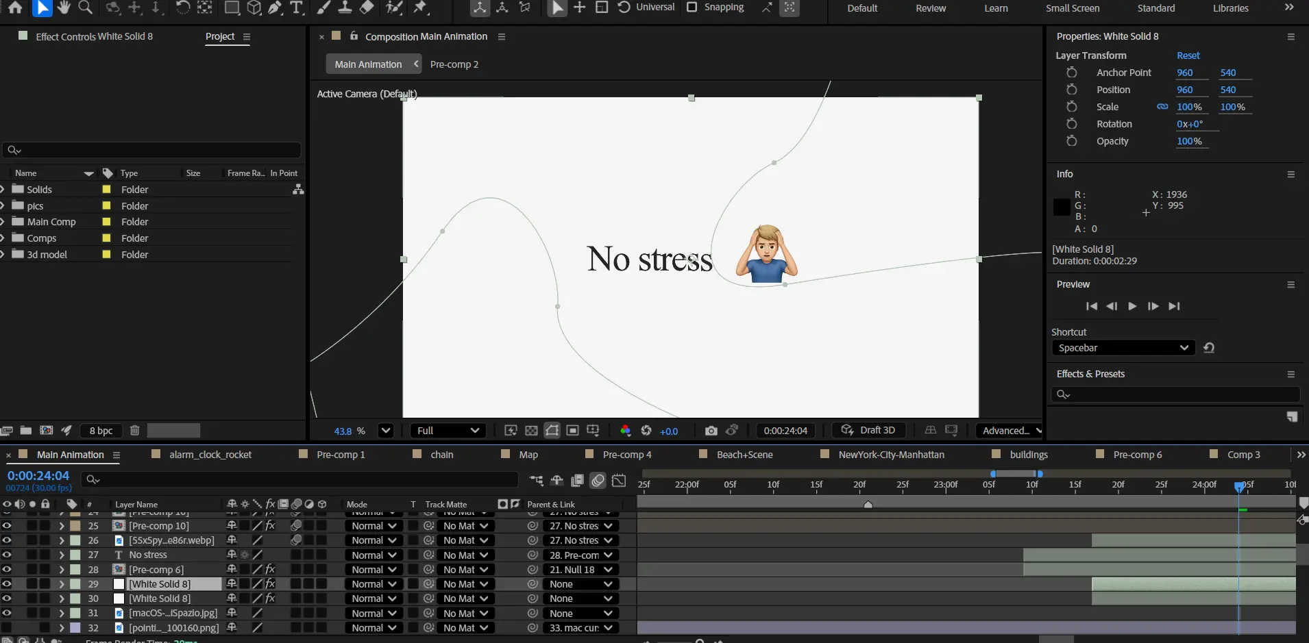The image size is (1309, 643).
Task: Click the Home icon
Action: click(15, 8)
